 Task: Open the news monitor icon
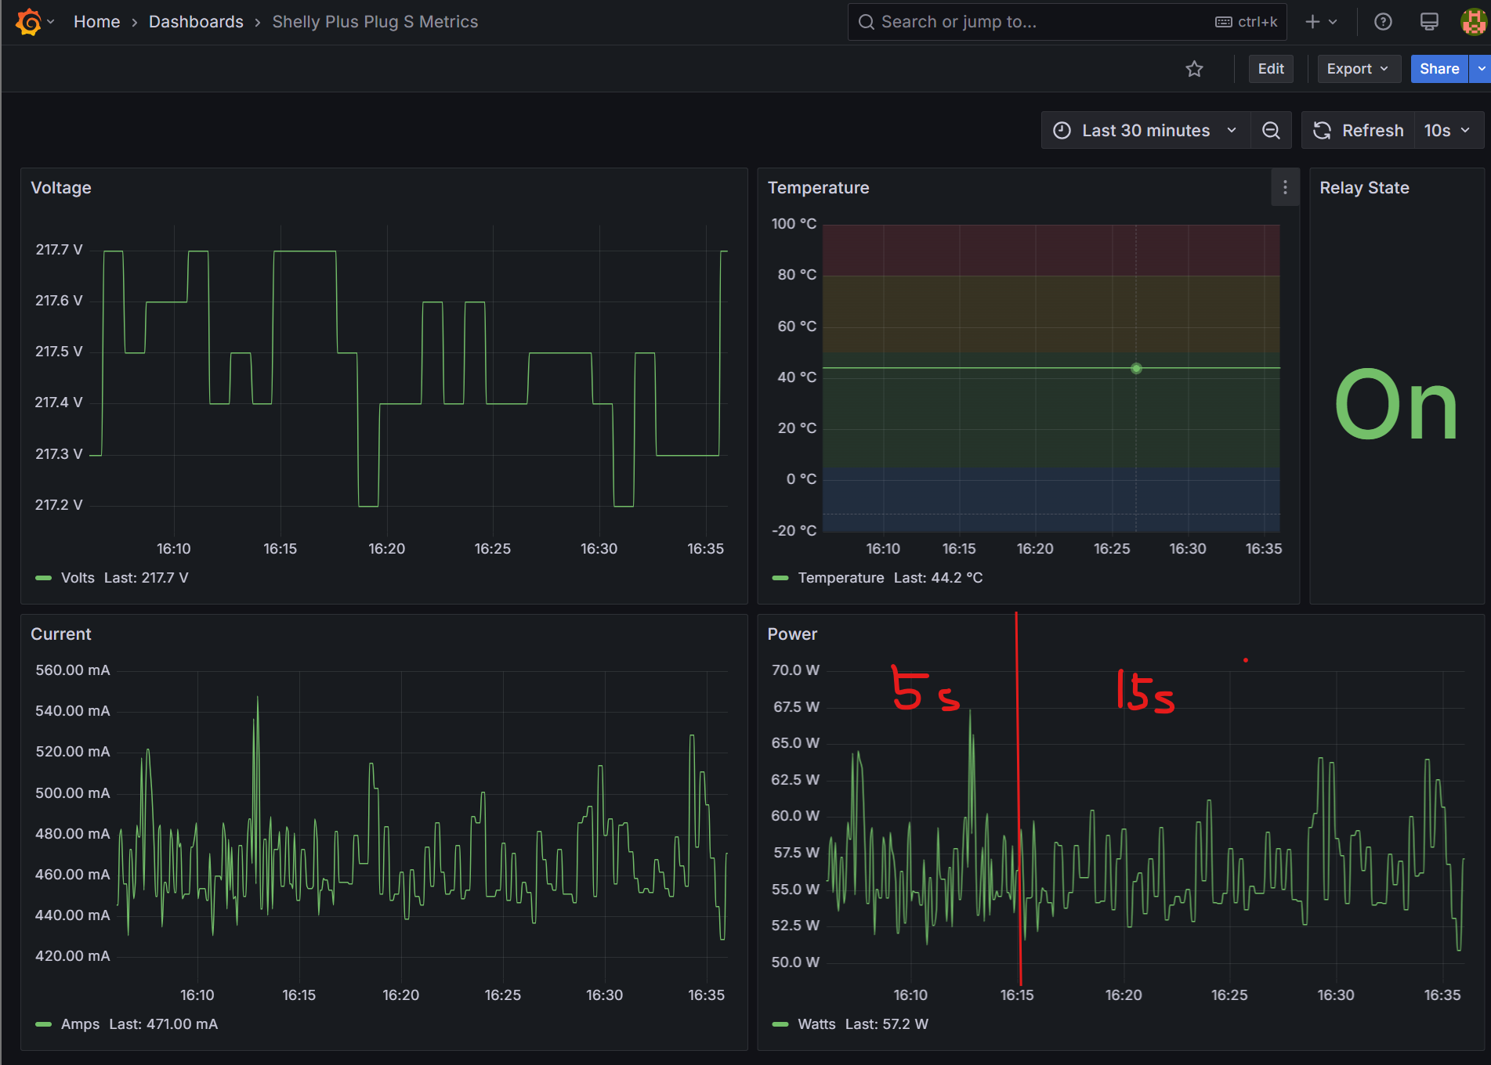pos(1429,22)
